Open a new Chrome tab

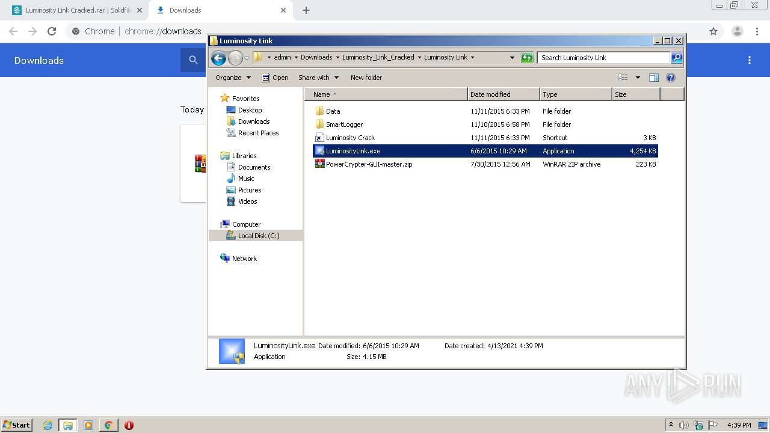point(306,10)
